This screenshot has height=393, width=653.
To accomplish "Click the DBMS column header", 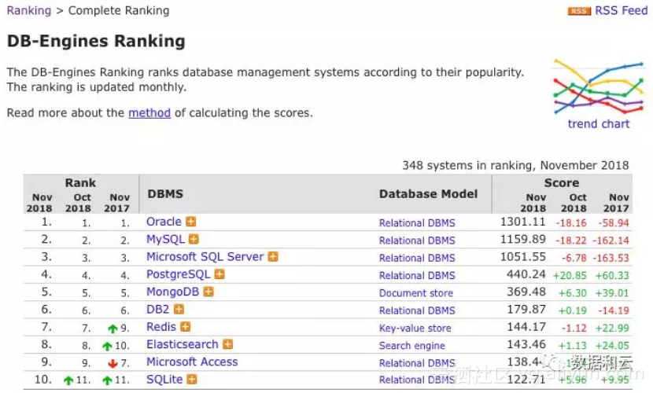I will point(165,194).
